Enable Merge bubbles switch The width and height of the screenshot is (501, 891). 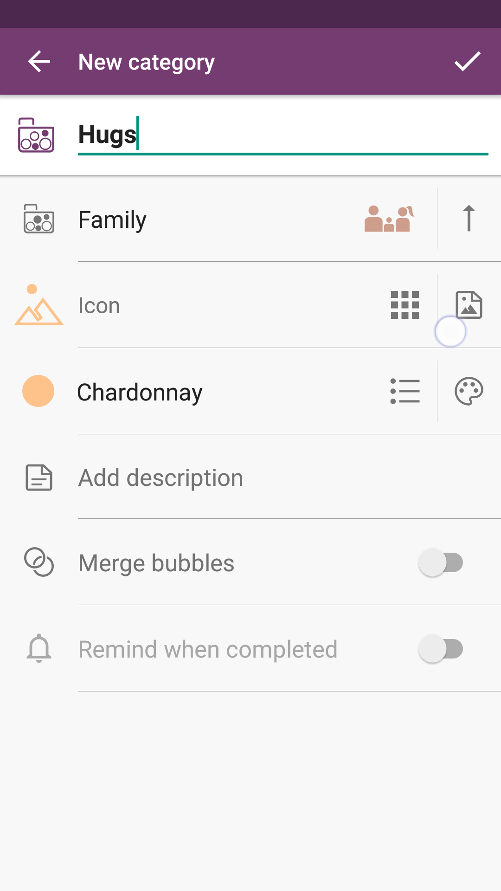(x=441, y=563)
